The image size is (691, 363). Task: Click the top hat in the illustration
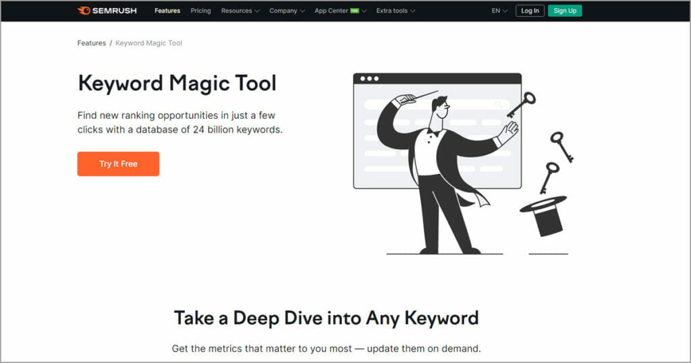(543, 215)
